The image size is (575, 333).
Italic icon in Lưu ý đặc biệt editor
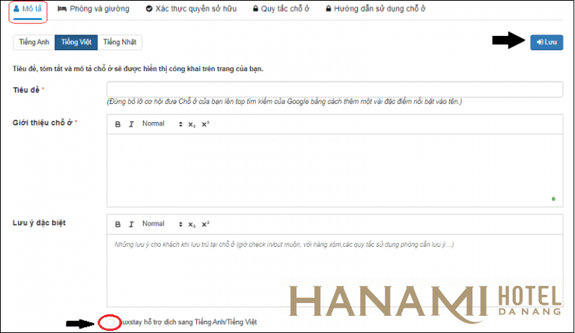click(x=131, y=224)
